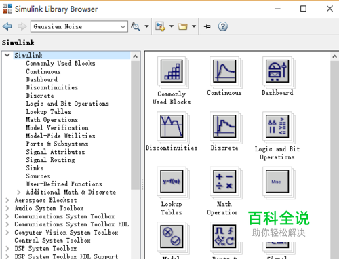Open the Discontinuities library icon

[x=172, y=127]
